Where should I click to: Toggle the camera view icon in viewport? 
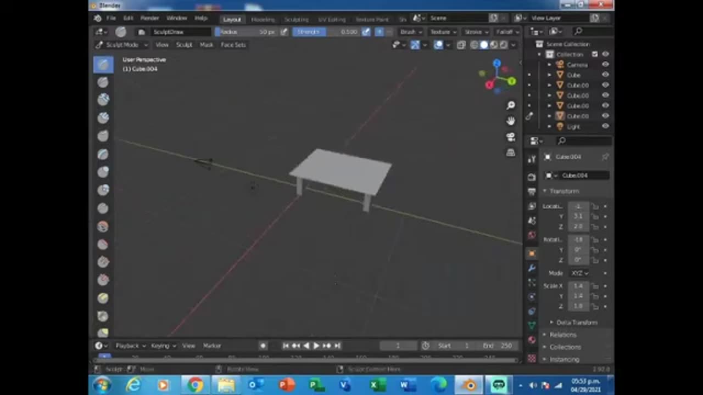511,137
